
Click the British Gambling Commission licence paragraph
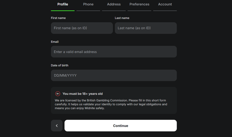112,104
